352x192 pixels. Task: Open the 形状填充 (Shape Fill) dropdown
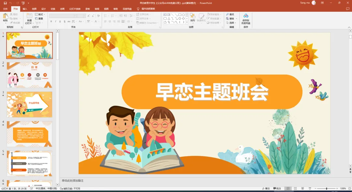coord(214,14)
